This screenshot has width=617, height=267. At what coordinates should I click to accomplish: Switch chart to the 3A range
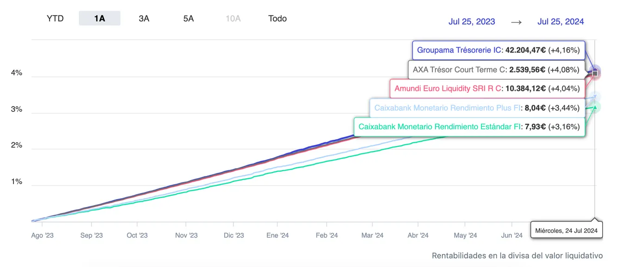(x=144, y=18)
